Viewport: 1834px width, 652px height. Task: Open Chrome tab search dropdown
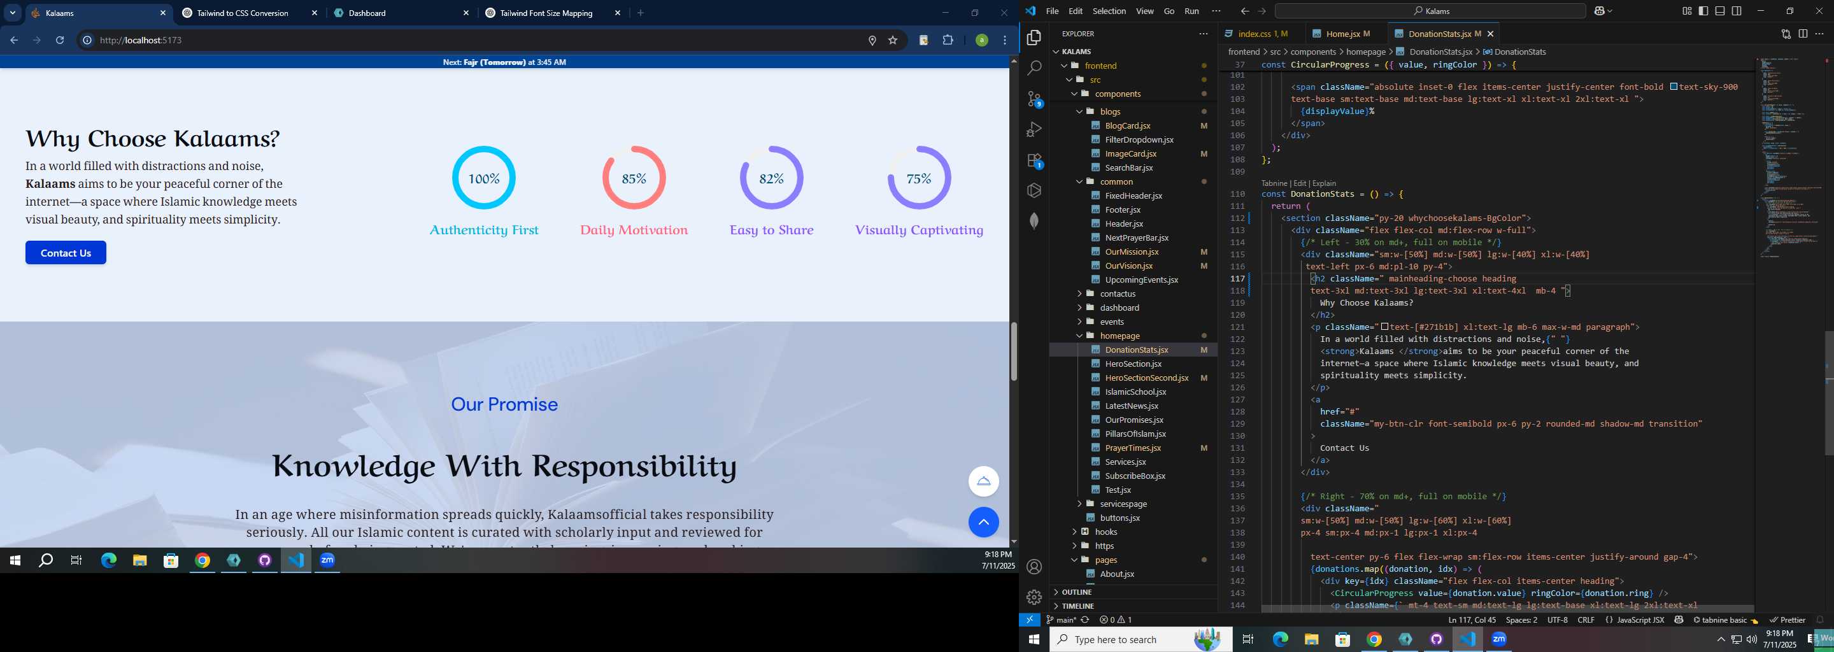click(12, 13)
